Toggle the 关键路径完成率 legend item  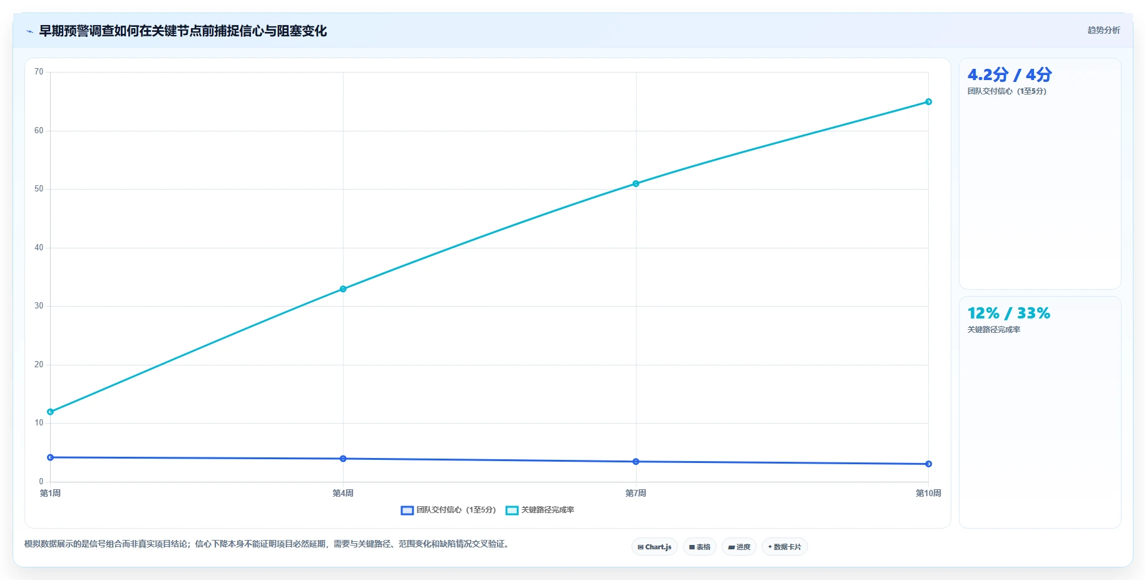(x=540, y=510)
